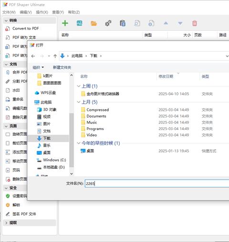This screenshot has height=242, width=229.
Task: Open the address bar history dropdown
Action: [227, 56]
